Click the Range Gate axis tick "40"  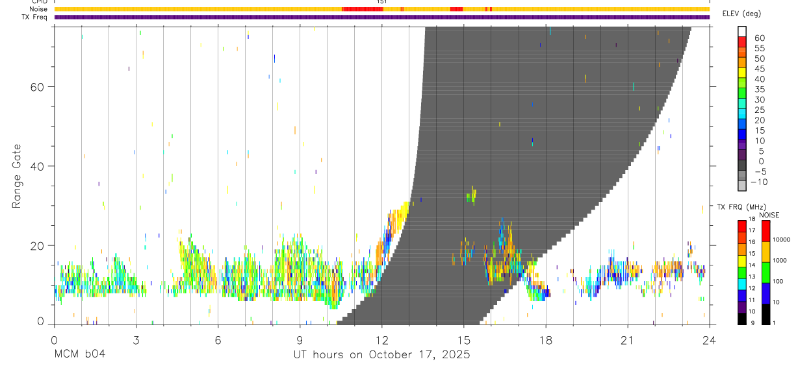click(38, 166)
